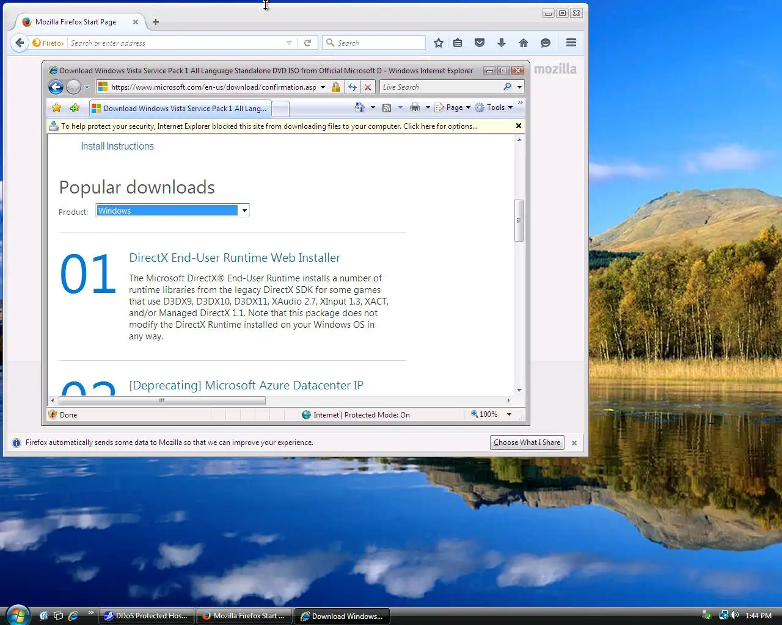This screenshot has width=782, height=625.
Task: Open the Firefox hamburger menu
Action: tap(571, 43)
